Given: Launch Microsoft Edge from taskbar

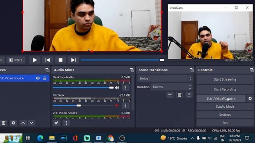Looking at the screenshot, I should [40, 138].
